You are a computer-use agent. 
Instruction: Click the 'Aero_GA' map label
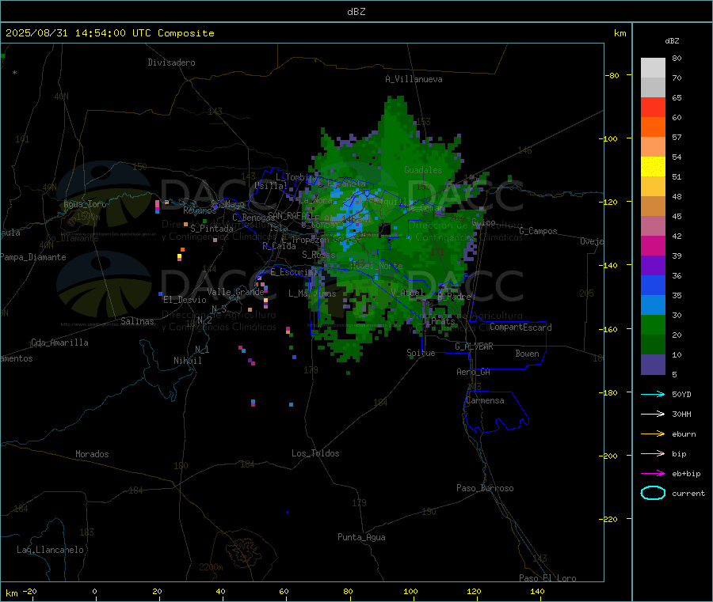click(x=474, y=372)
